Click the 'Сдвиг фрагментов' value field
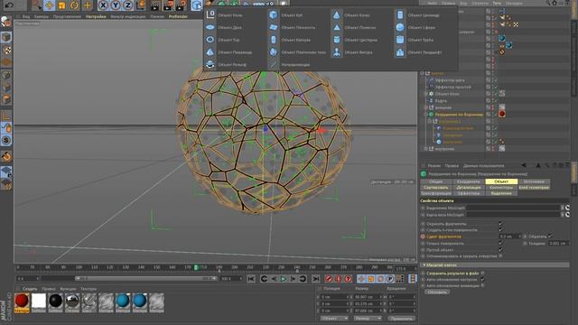 coord(509,237)
